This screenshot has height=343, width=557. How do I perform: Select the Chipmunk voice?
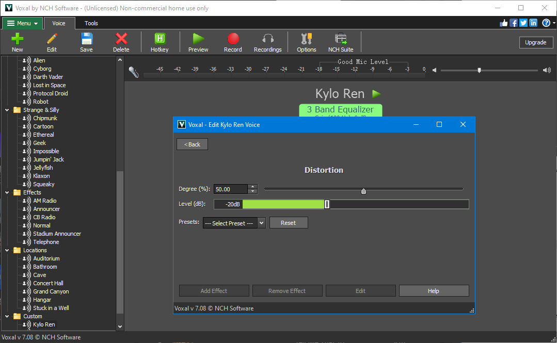(x=45, y=118)
